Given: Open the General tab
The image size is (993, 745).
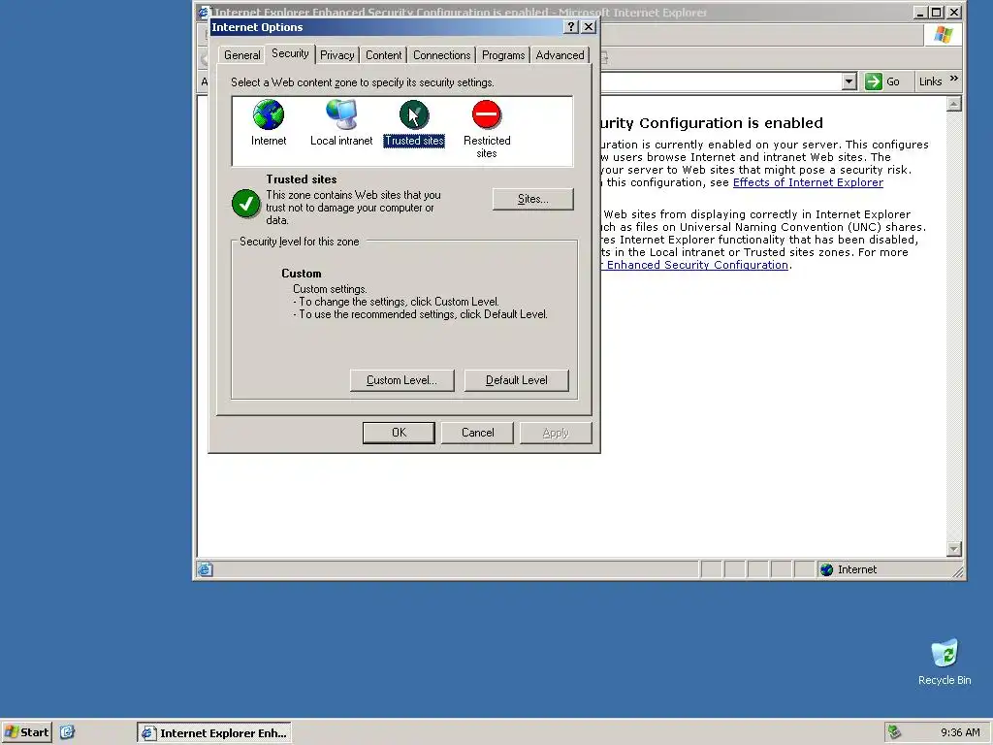Looking at the screenshot, I should pos(241,55).
